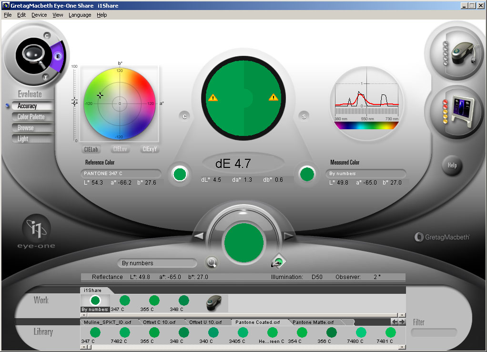The image size is (487, 352).
Task: Open the Eye-One device panel at top right
Action: coord(458,52)
